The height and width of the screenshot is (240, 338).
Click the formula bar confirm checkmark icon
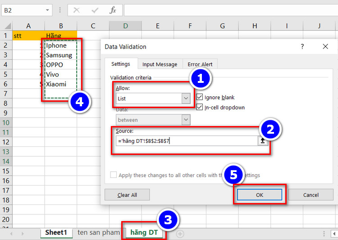(x=95, y=10)
